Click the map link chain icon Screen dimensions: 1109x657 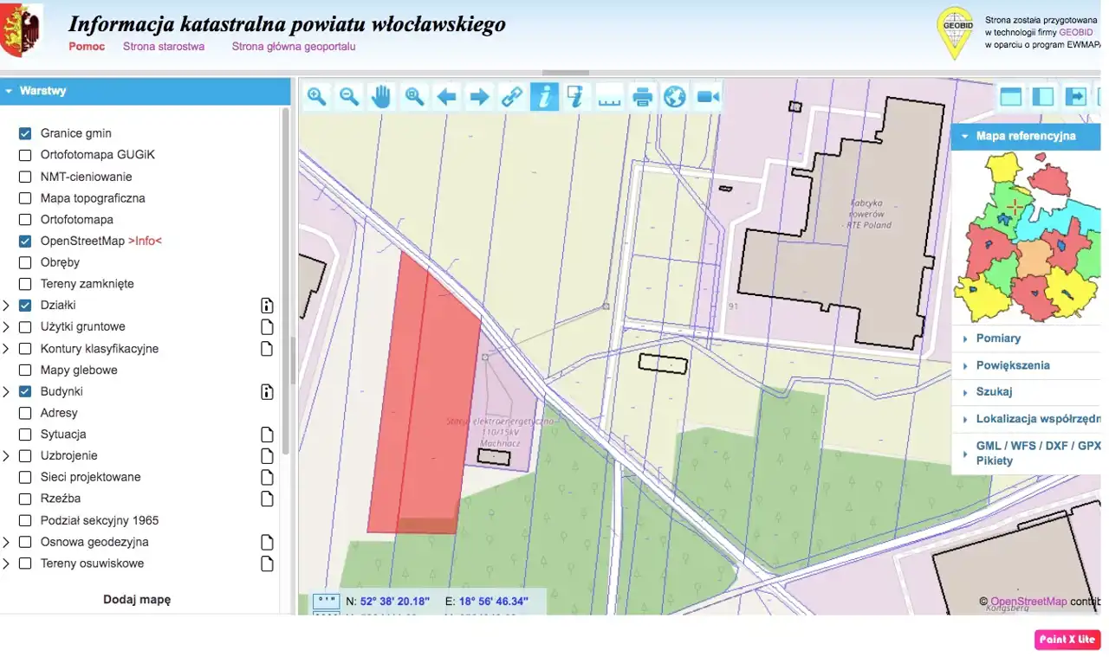click(x=512, y=97)
